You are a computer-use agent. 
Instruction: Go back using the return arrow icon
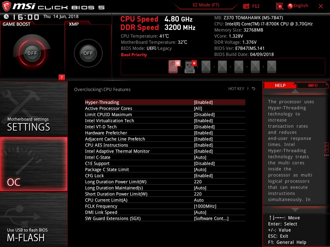(x=253, y=89)
